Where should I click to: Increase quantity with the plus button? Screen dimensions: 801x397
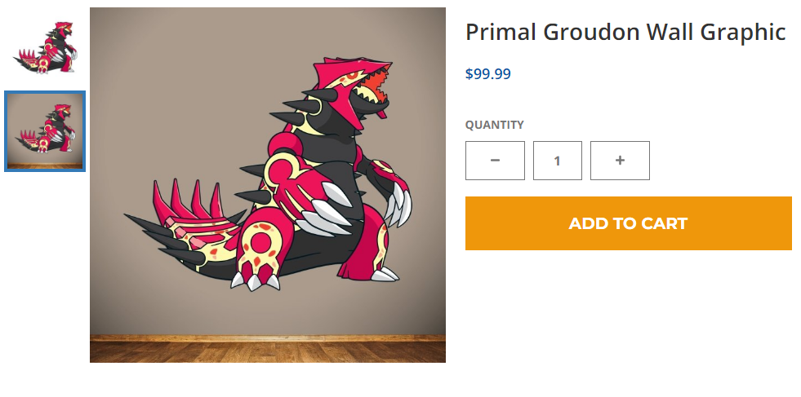coord(620,161)
